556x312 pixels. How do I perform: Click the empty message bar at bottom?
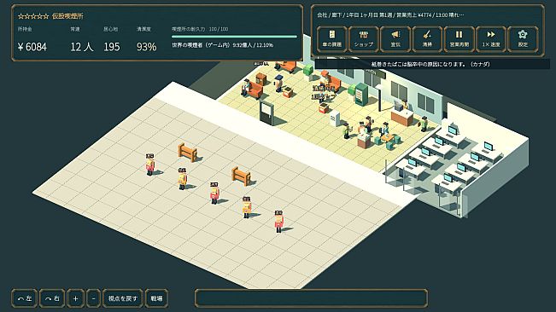(312, 298)
